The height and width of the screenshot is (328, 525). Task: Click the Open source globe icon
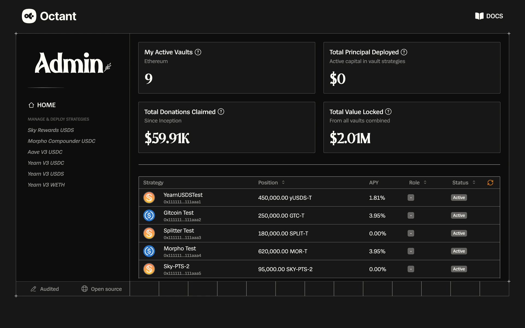[x=84, y=289]
